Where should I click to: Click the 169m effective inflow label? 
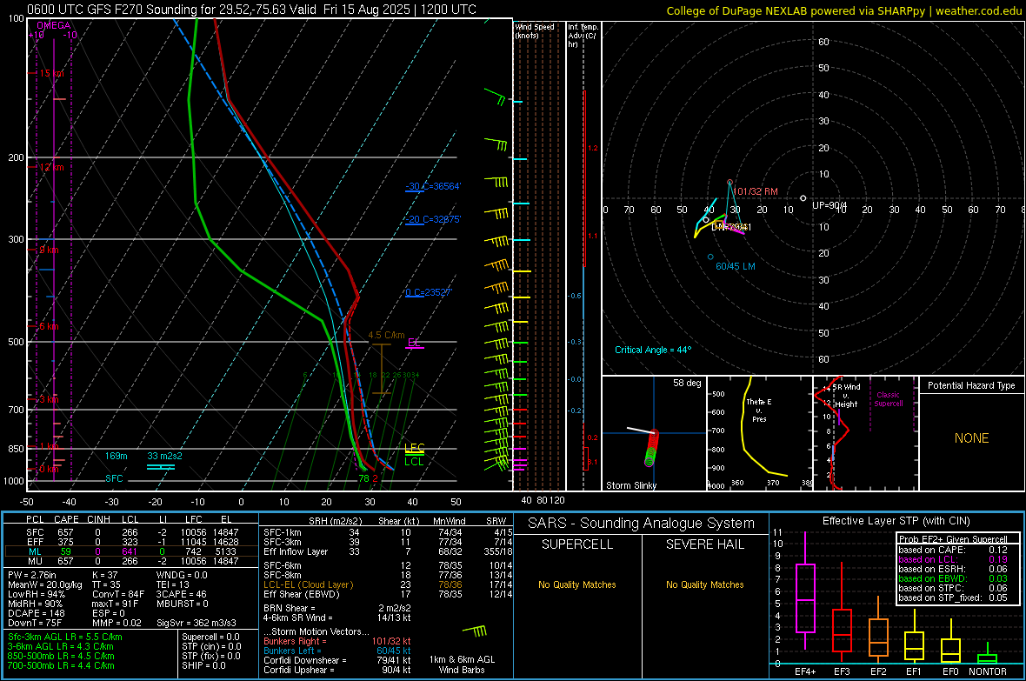[116, 456]
